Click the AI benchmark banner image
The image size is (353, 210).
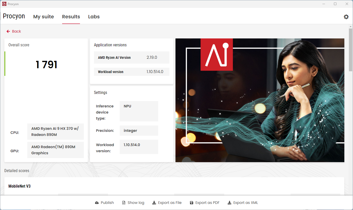click(260, 100)
